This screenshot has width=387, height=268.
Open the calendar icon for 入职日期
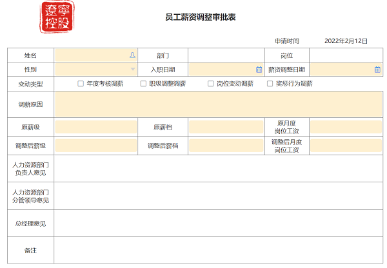[259, 70]
